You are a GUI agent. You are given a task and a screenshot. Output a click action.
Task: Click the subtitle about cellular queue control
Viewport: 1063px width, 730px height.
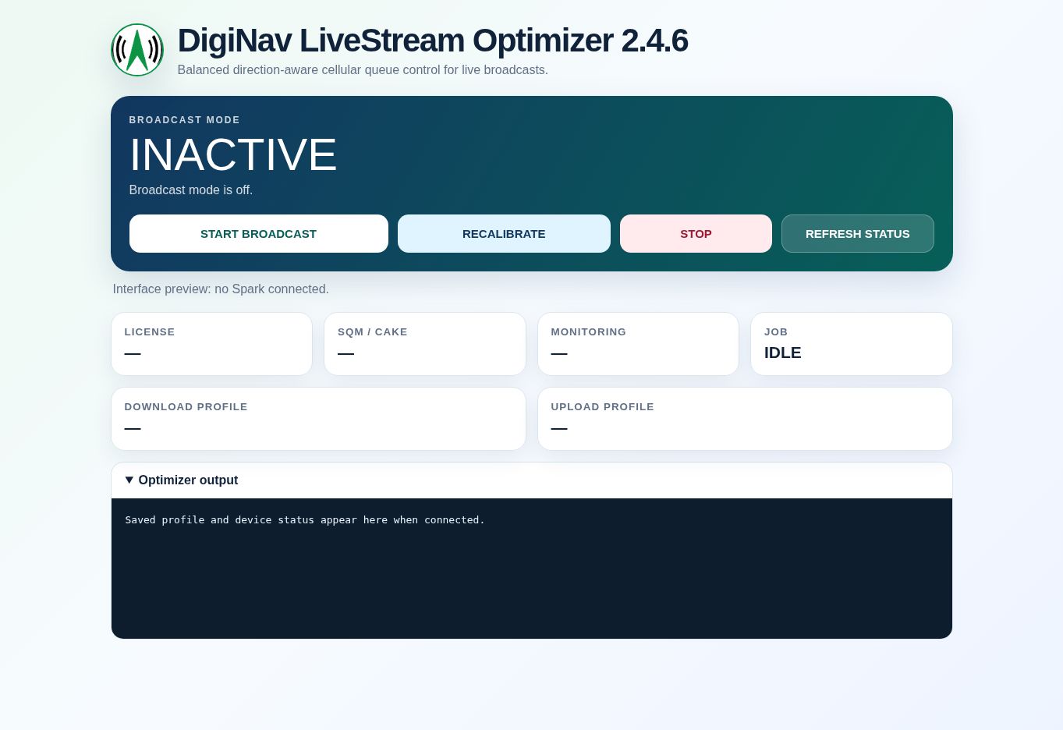(363, 70)
